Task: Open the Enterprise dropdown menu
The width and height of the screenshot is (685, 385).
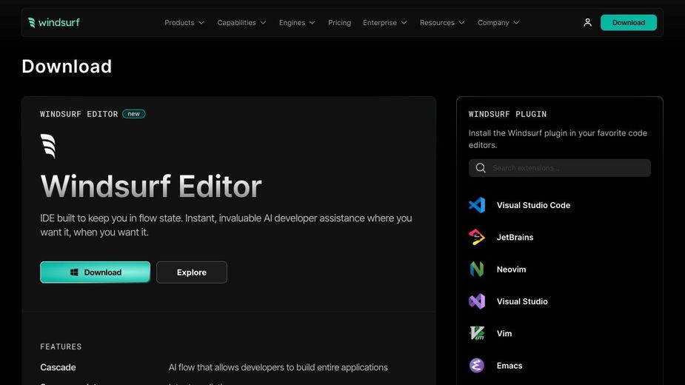Action: tap(385, 23)
